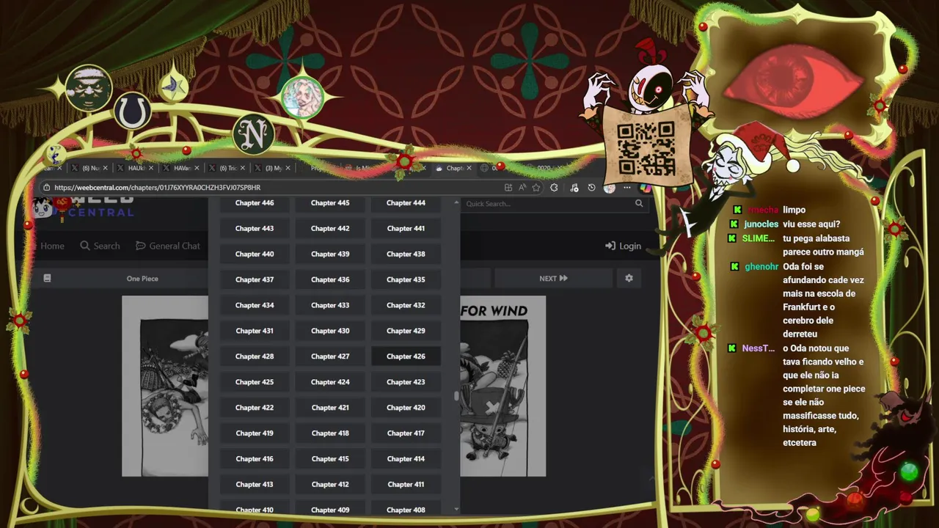Close the '(6) Nu' browser tab

click(x=106, y=168)
